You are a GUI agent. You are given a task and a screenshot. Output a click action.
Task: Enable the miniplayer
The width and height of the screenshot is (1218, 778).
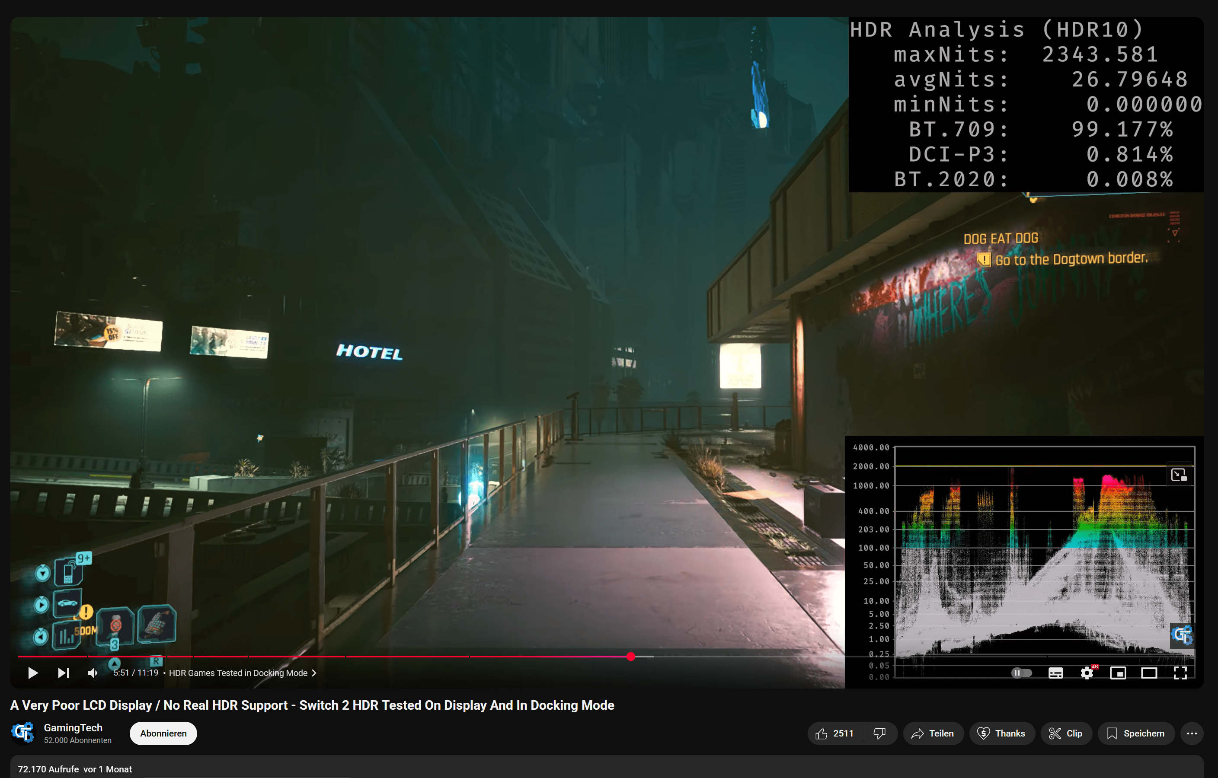[1118, 673]
